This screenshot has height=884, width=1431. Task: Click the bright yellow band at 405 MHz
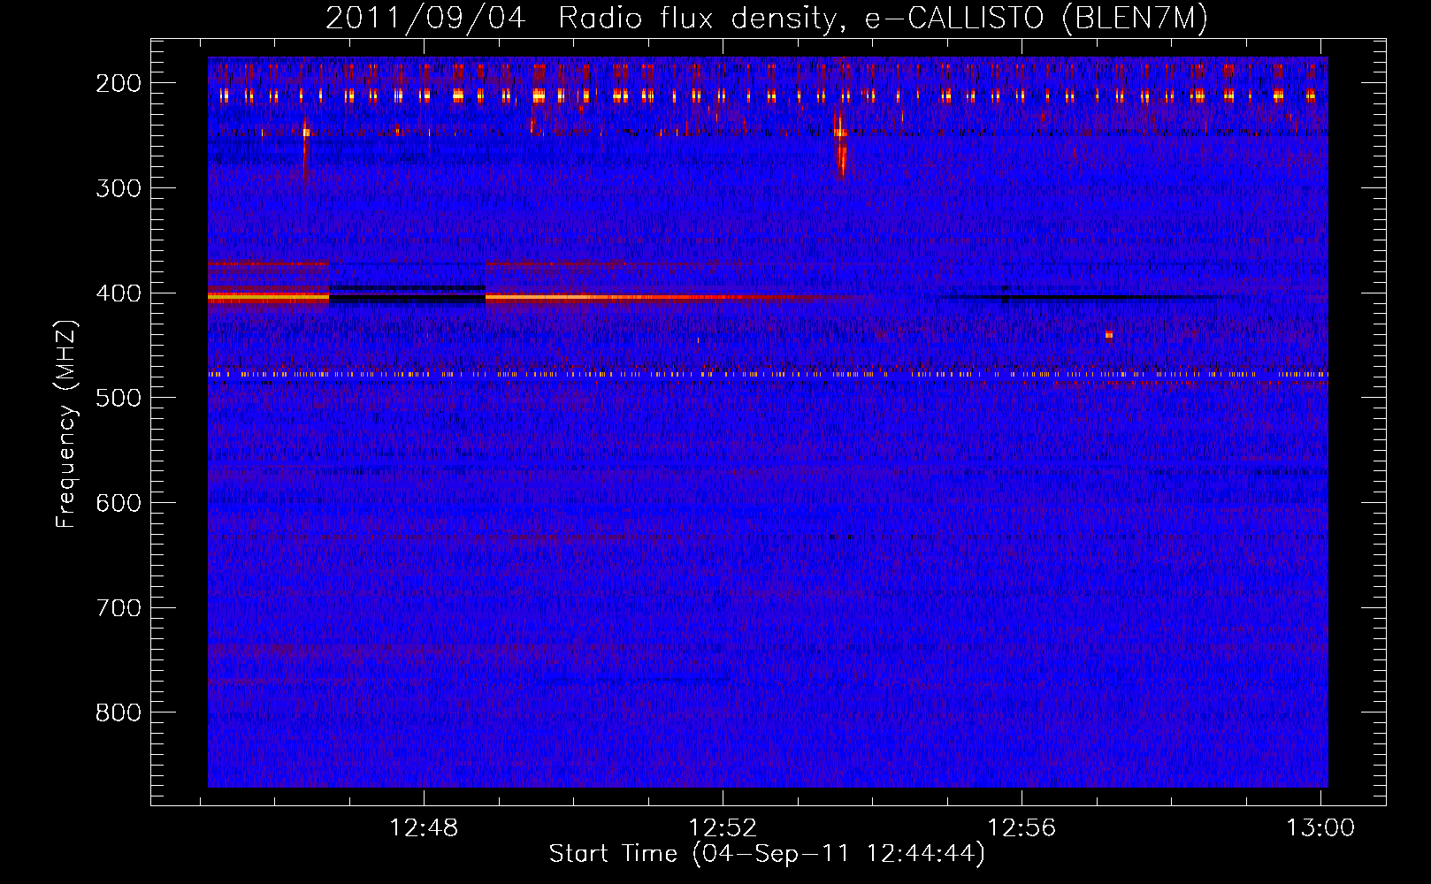[268, 299]
